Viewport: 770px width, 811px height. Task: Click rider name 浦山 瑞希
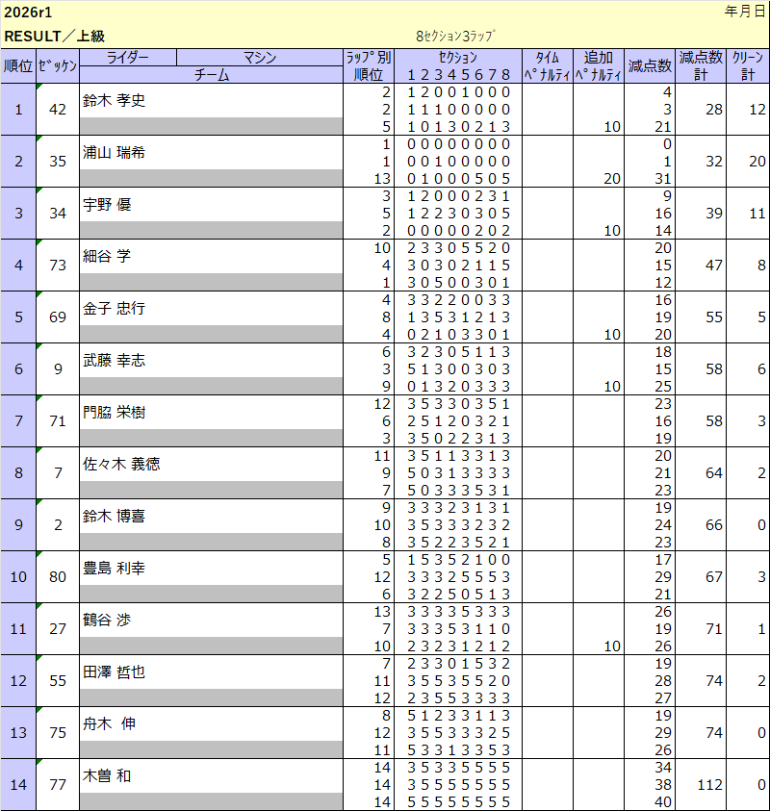coord(115,152)
